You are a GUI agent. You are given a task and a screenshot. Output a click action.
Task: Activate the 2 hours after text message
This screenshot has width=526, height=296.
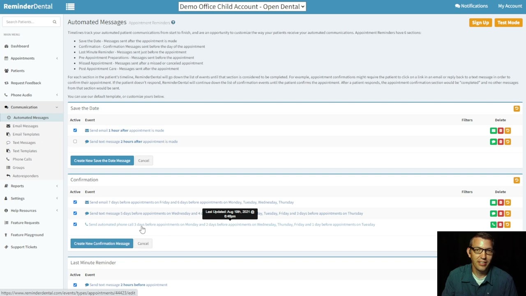point(75,141)
